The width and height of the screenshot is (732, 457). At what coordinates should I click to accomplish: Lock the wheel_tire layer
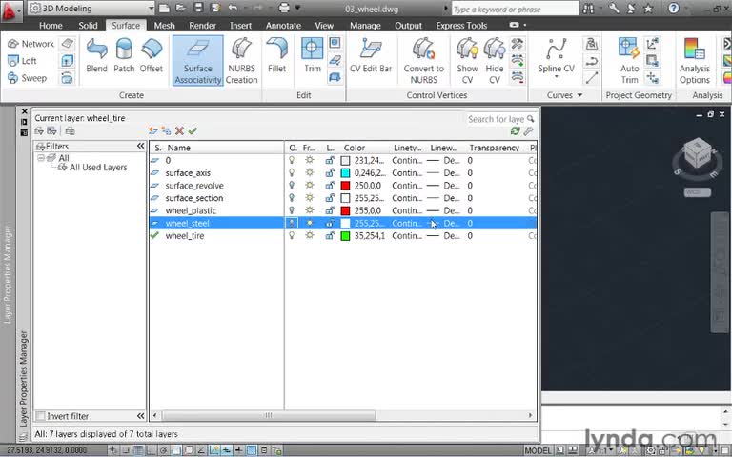(x=330, y=236)
